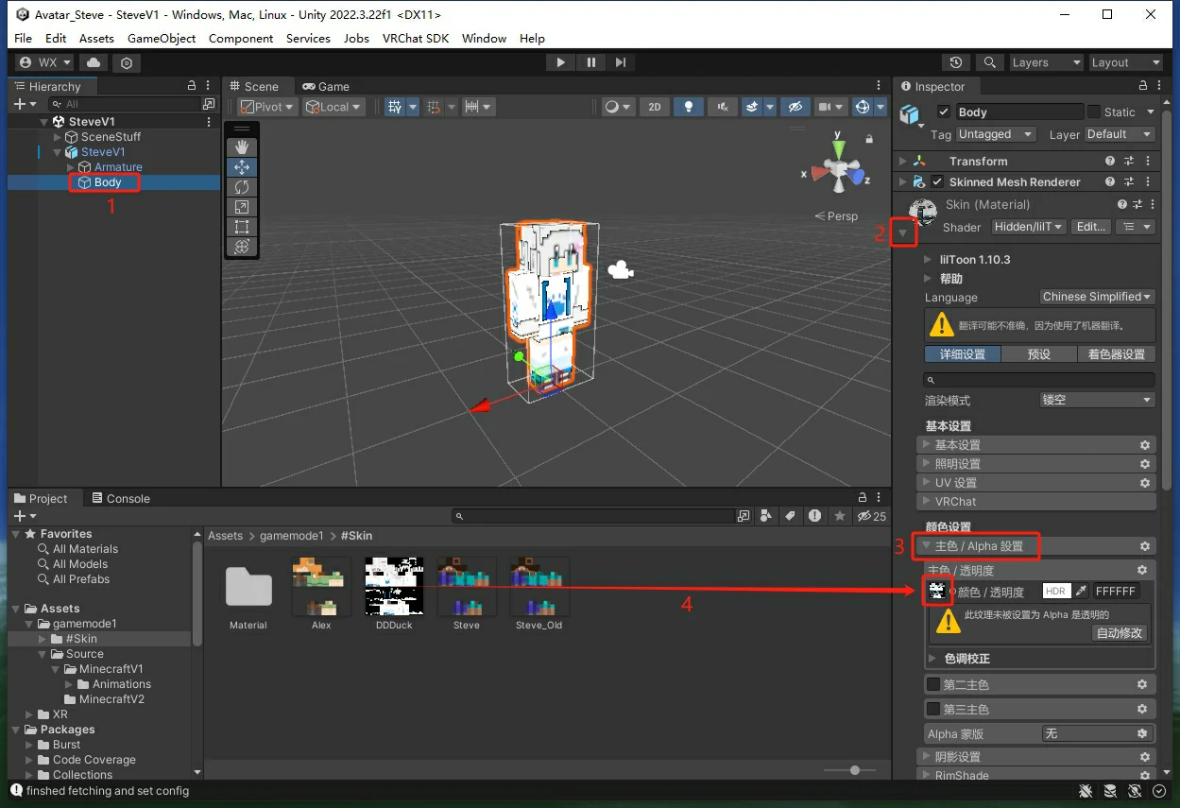Click the Play button
Viewport: 1180px width, 808px height.
point(561,62)
